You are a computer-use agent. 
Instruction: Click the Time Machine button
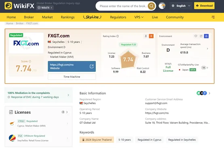(72, 77)
